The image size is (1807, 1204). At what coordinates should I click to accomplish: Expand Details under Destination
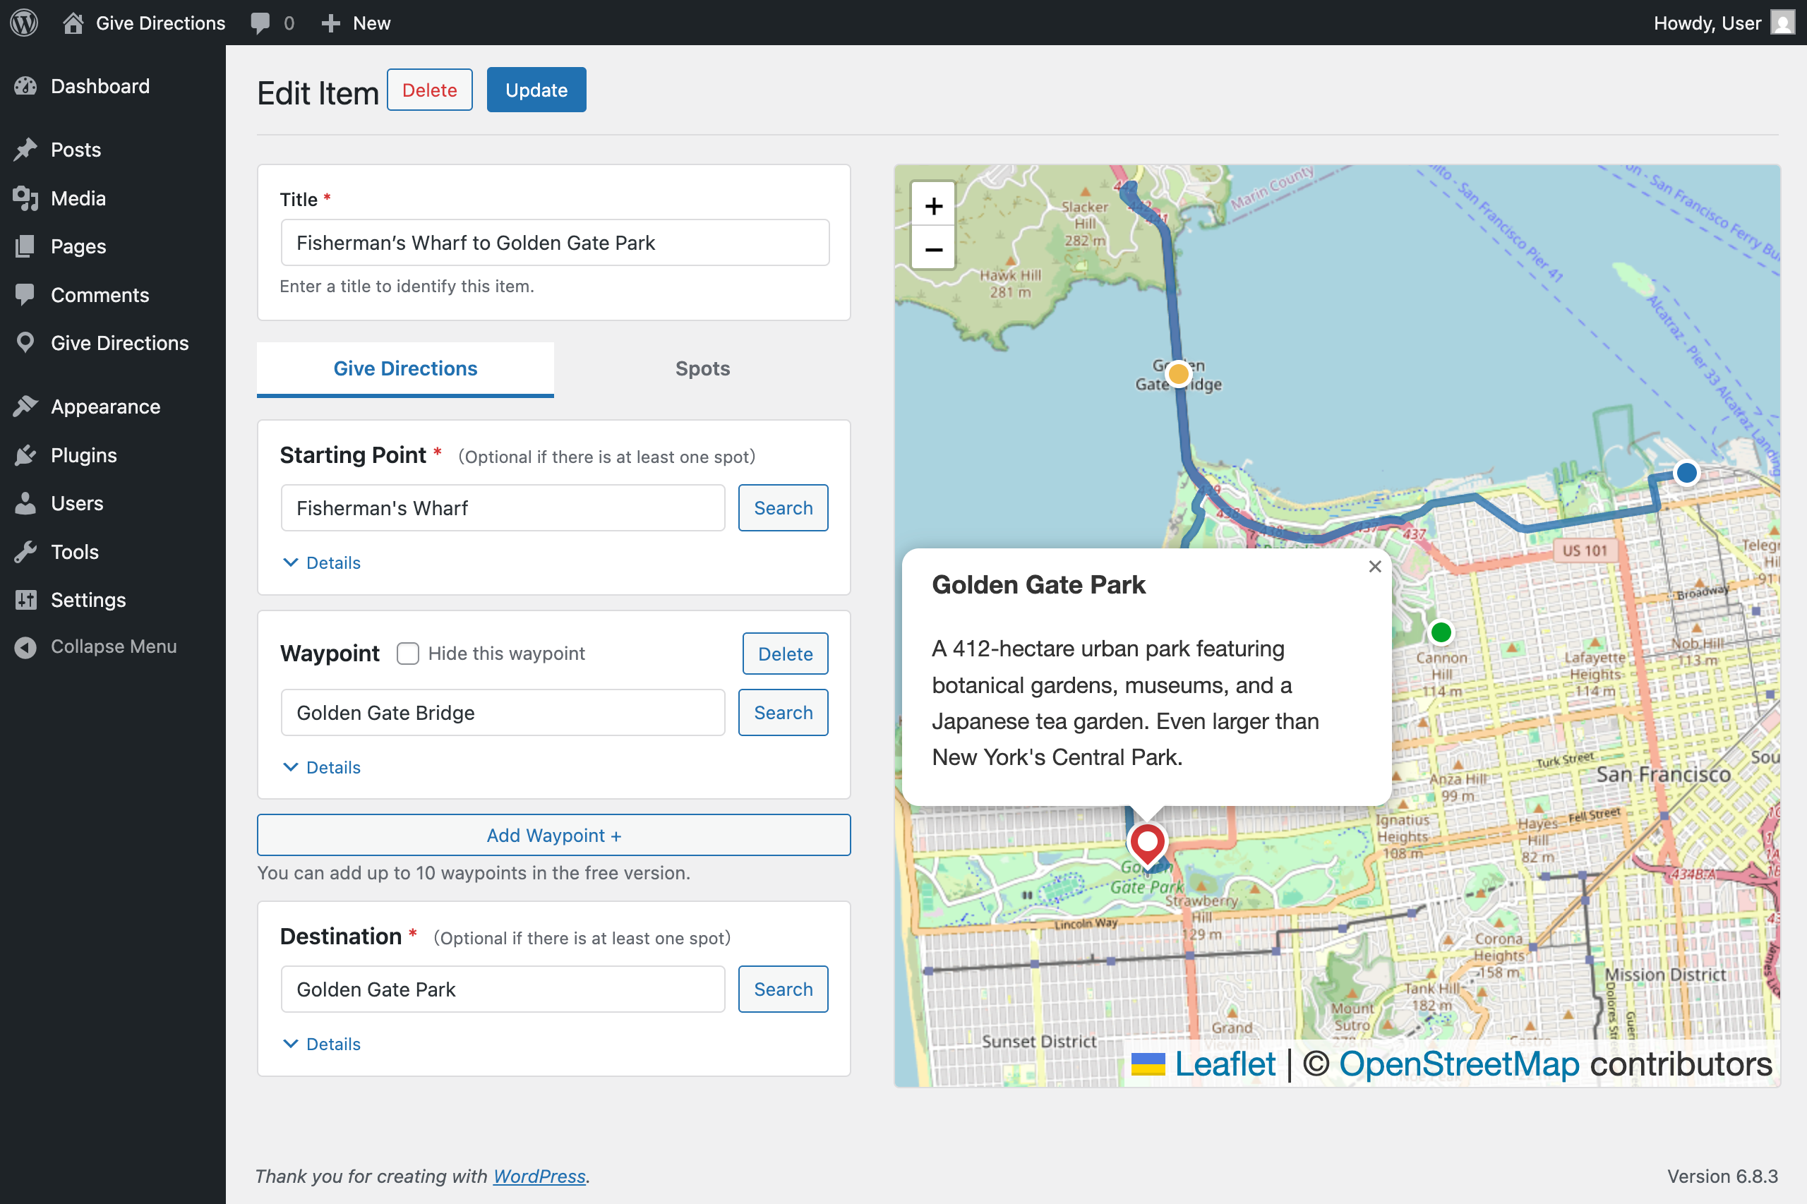322,1044
